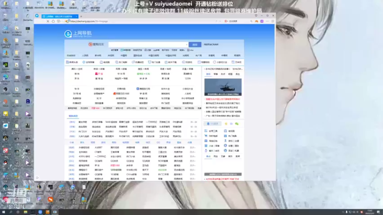Open the 软件下载 category icon

tap(166, 62)
